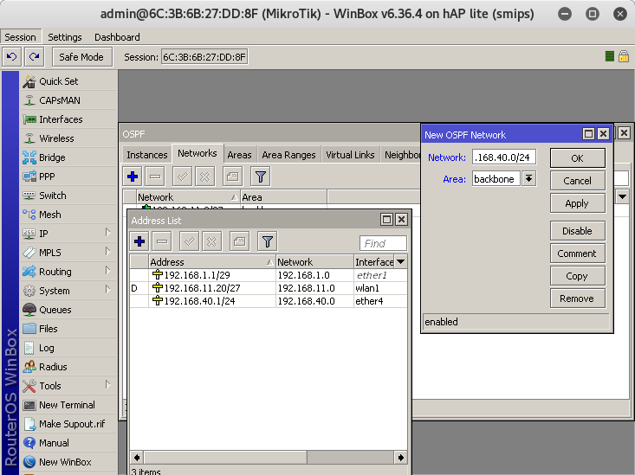Open the Mesh section

[68, 215]
